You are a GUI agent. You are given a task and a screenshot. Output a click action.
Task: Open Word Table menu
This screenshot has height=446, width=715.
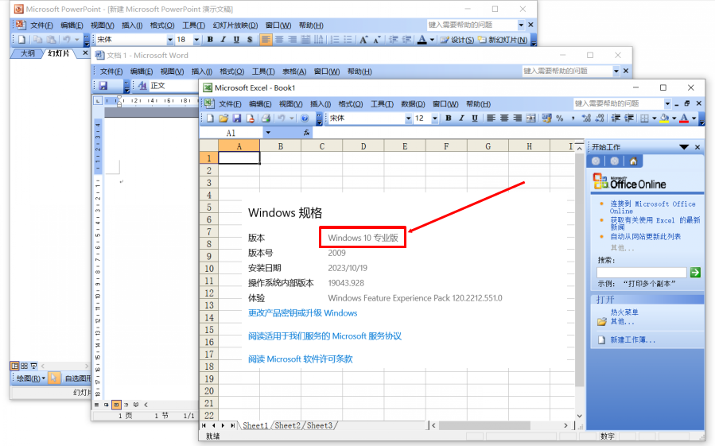click(294, 72)
